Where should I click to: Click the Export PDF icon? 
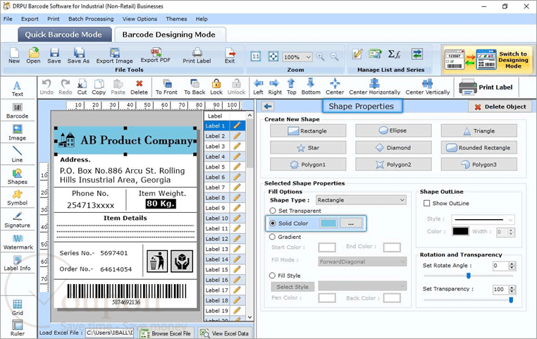(156, 55)
